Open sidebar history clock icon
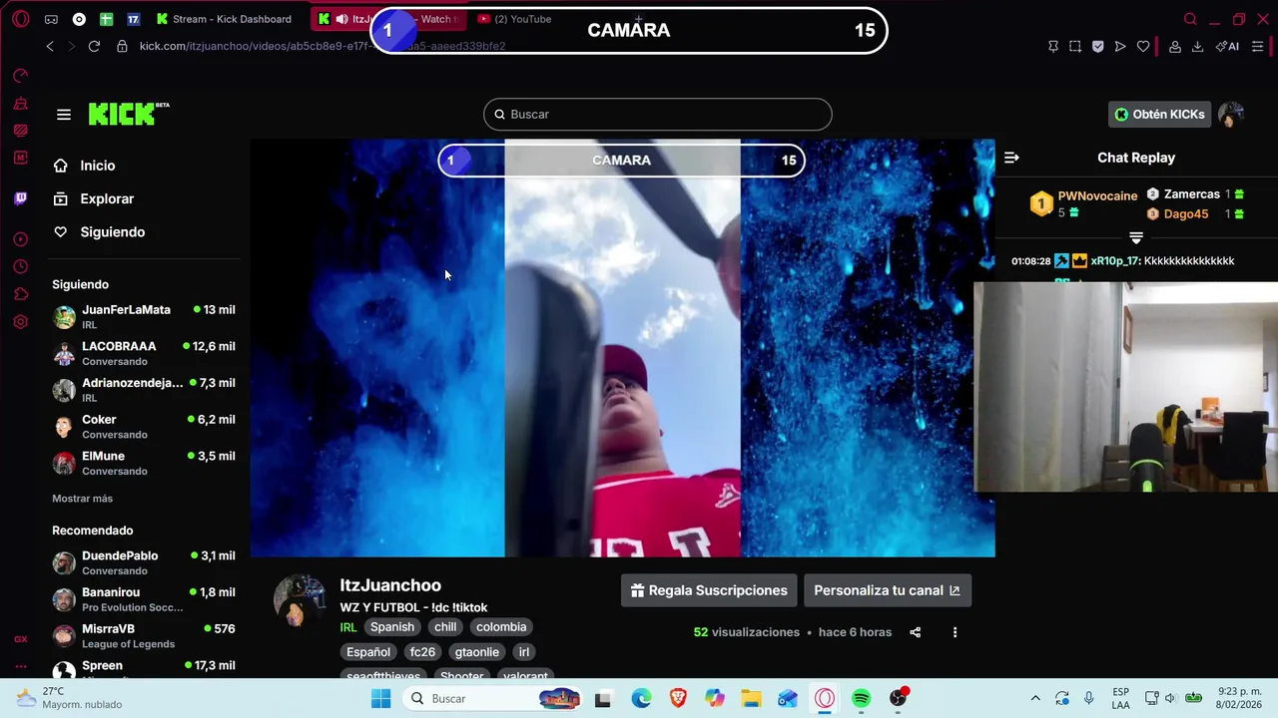The height and width of the screenshot is (718, 1278). click(21, 267)
